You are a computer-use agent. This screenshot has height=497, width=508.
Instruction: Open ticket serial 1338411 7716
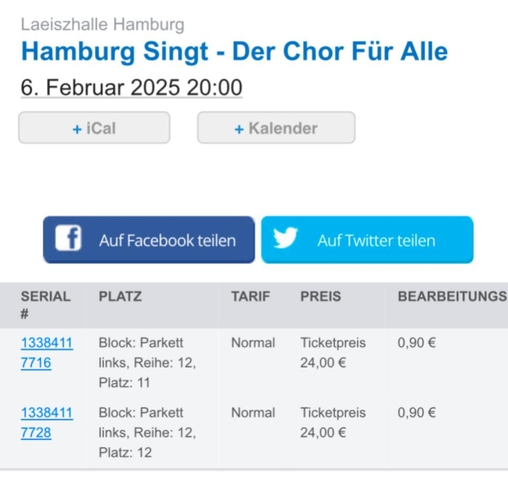pos(47,352)
